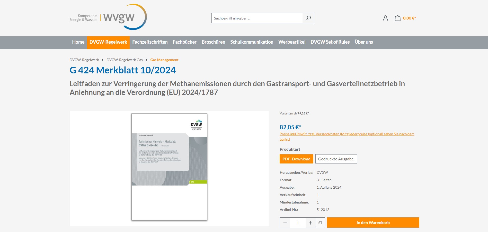Viewport: 488px width, 232px height.
Task: Open Broschüren menu item
Action: 213,42
